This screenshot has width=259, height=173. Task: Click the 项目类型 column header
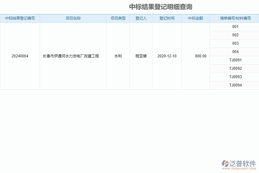pyautogui.click(x=118, y=18)
